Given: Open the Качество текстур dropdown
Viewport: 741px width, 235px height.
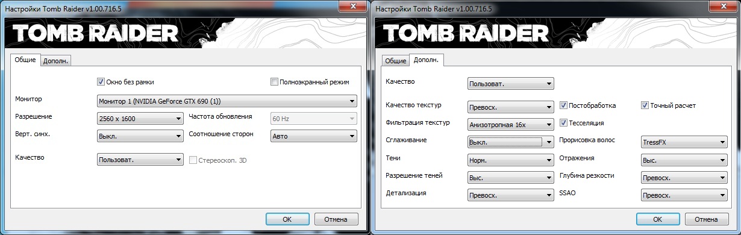Looking at the screenshot, I should coord(510,107).
